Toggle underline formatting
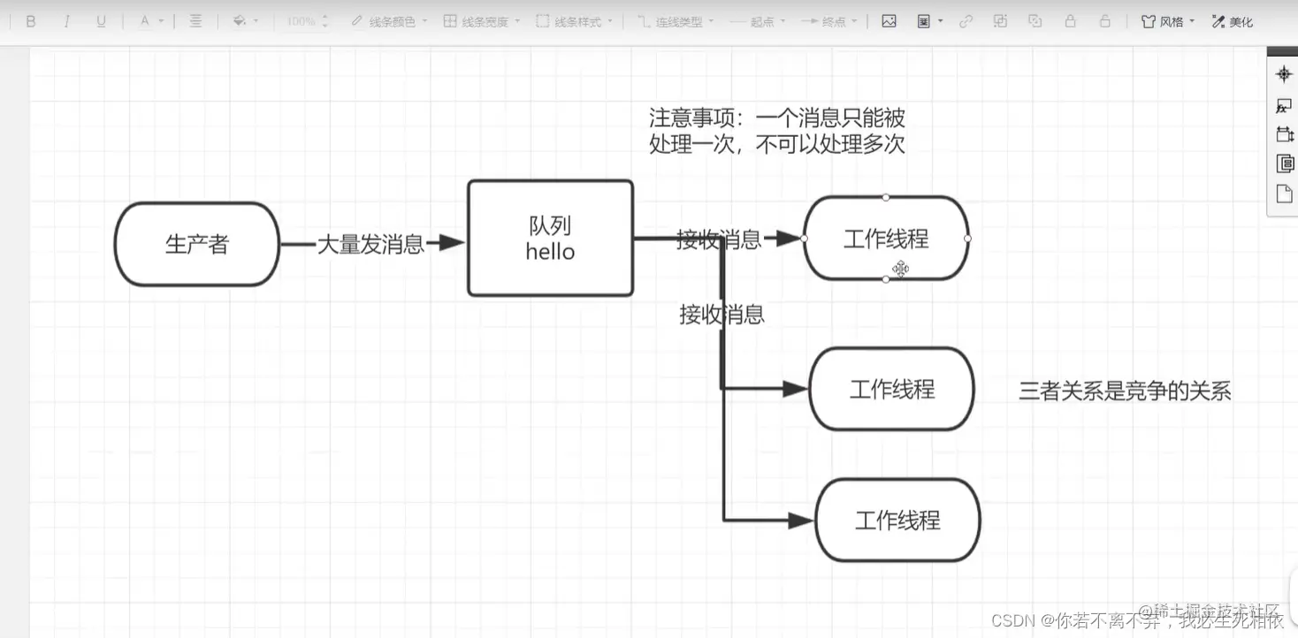This screenshot has height=638, width=1298. coord(101,20)
